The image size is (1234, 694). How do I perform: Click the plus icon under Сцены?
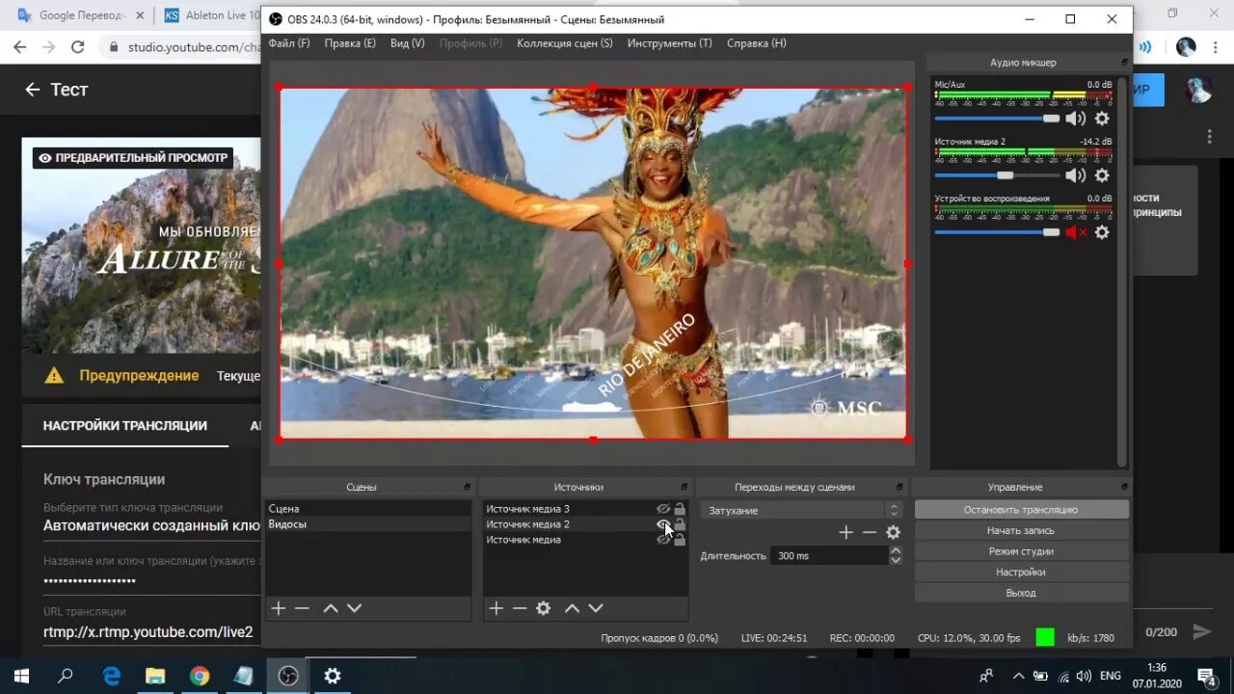coord(279,608)
